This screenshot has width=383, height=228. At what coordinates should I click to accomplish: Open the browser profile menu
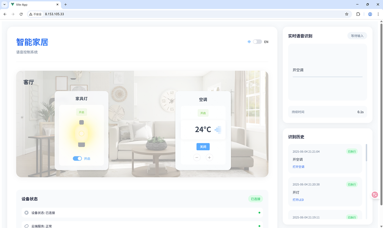pyautogui.click(x=370, y=14)
